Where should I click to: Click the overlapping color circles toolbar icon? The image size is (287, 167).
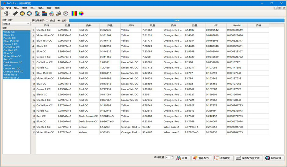pyautogui.click(x=52, y=13)
